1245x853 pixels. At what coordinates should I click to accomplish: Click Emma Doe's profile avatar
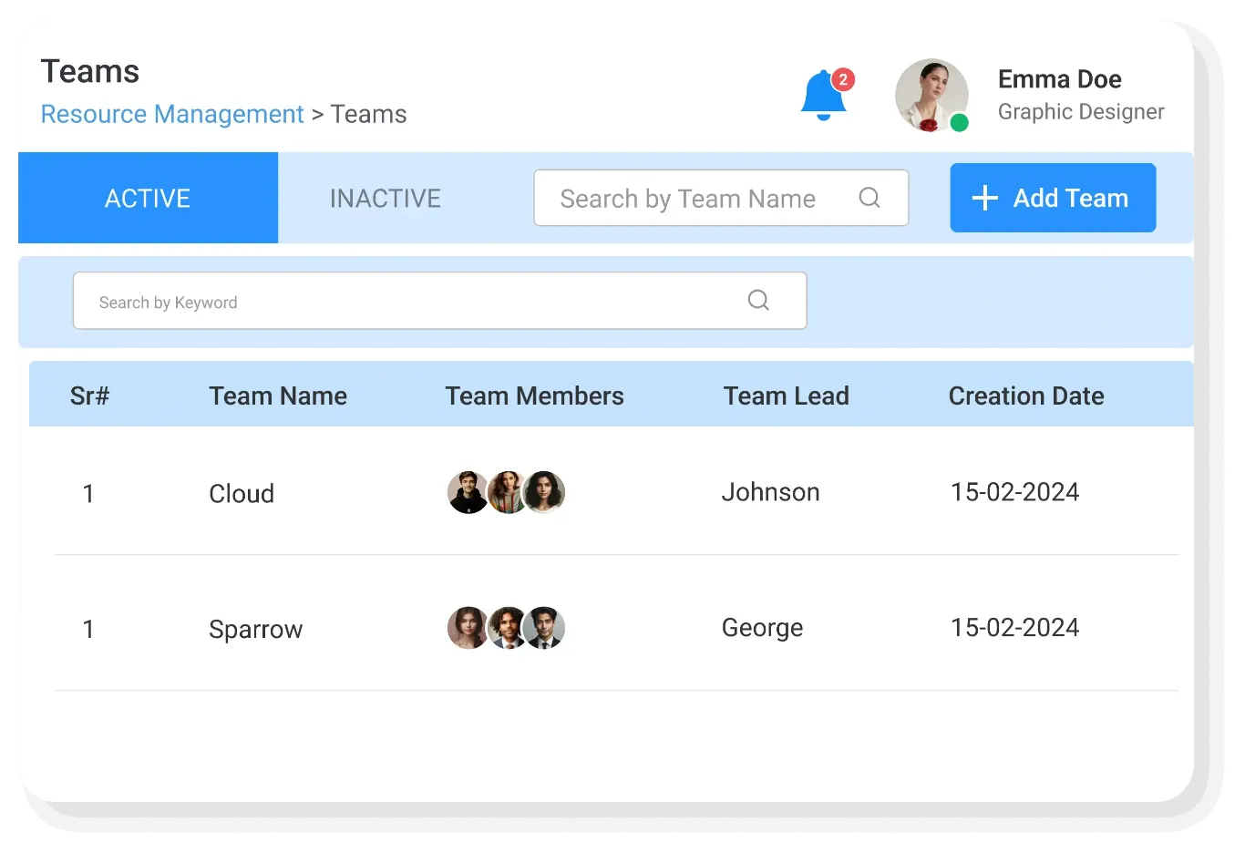931,96
